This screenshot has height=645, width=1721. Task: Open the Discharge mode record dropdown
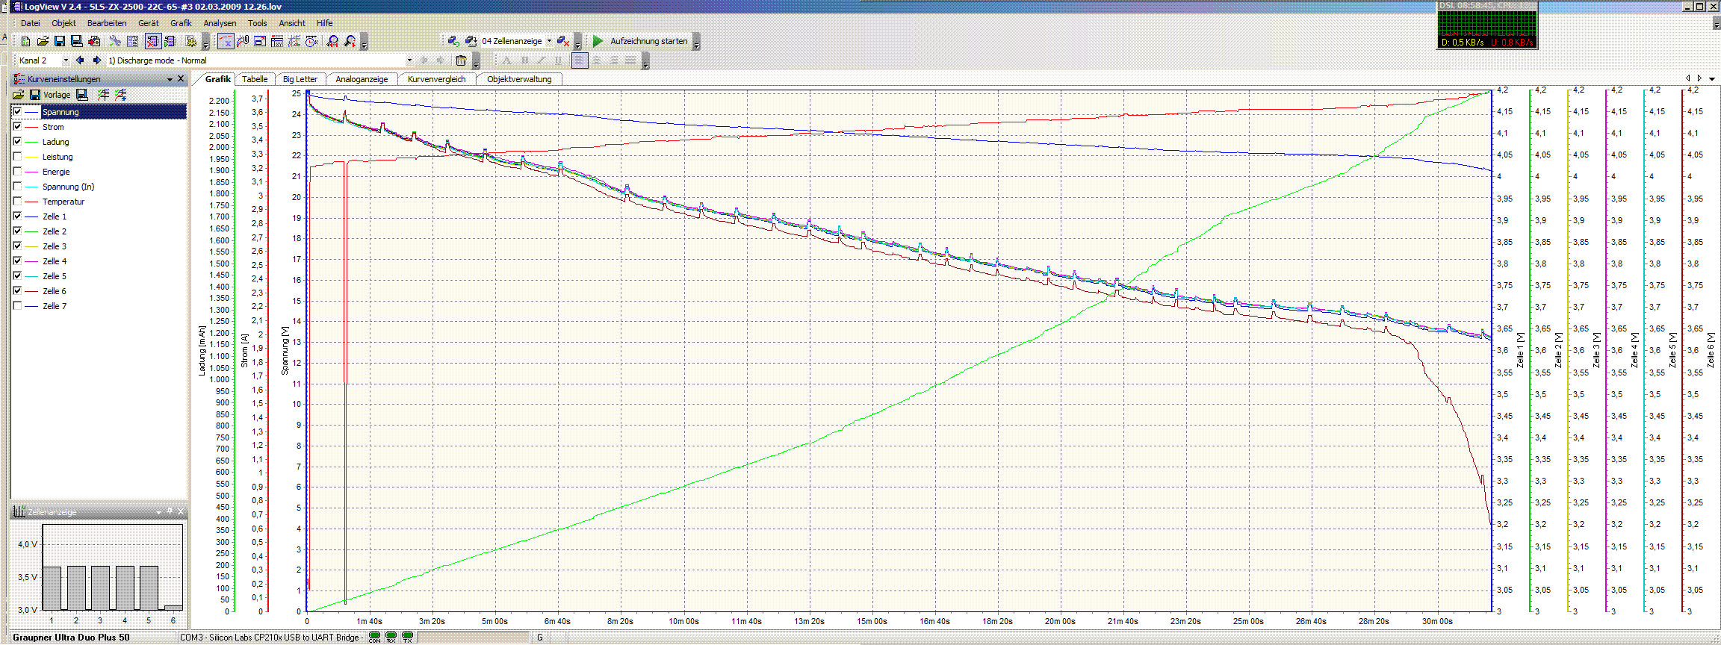tap(409, 60)
